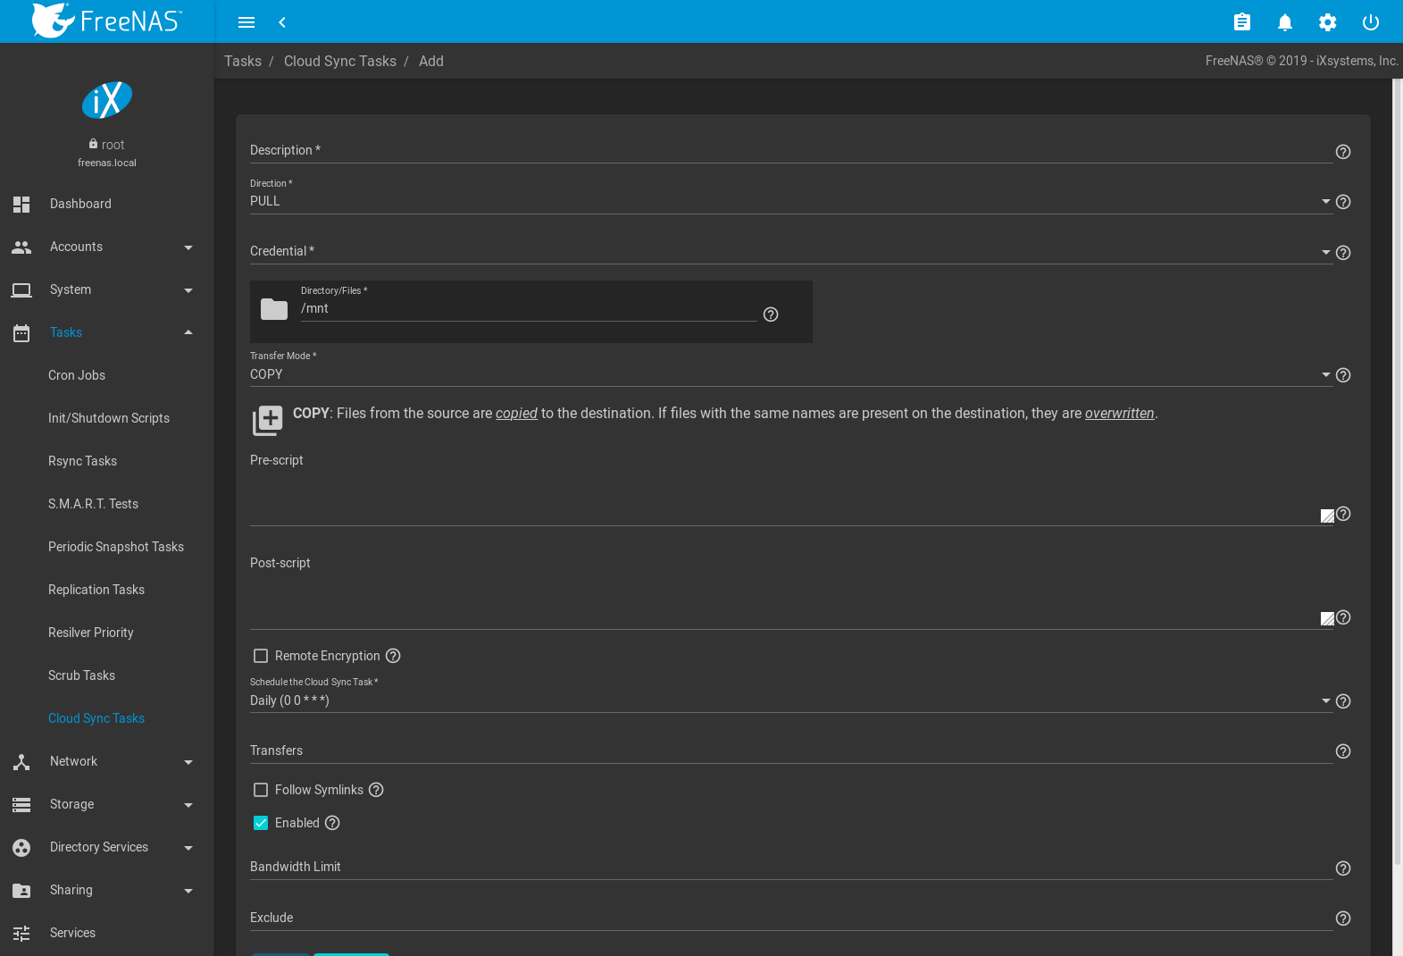Open the settings gear icon
Image resolution: width=1403 pixels, height=956 pixels.
[x=1328, y=22]
